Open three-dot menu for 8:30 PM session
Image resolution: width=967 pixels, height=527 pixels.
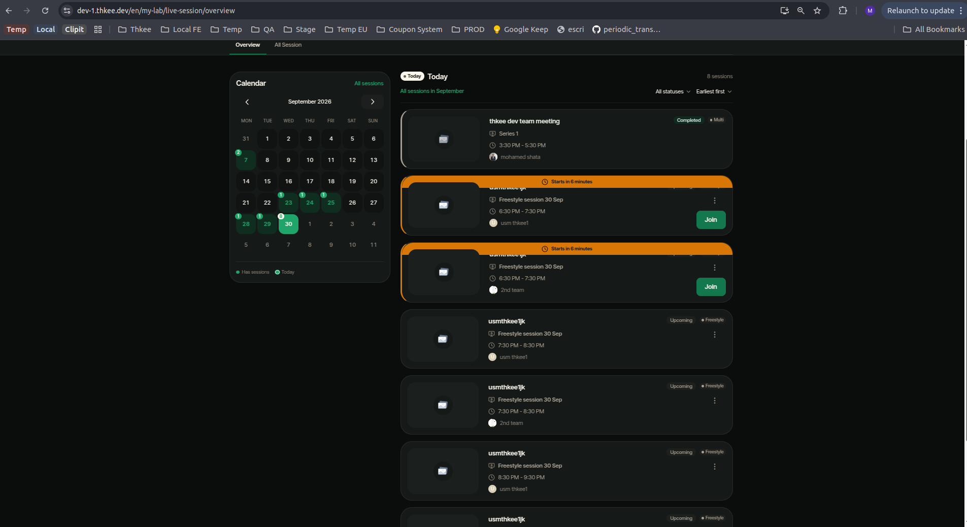[x=715, y=467]
